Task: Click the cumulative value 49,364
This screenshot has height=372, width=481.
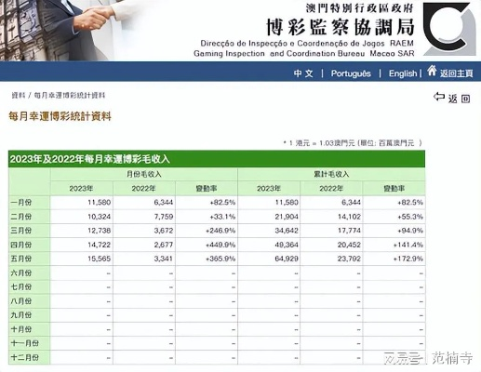Action: tap(287, 245)
